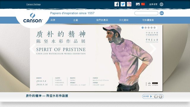The width and height of the screenshot is (190, 107).
Task: Open the Instagram icon in header
Action: [x=129, y=4]
